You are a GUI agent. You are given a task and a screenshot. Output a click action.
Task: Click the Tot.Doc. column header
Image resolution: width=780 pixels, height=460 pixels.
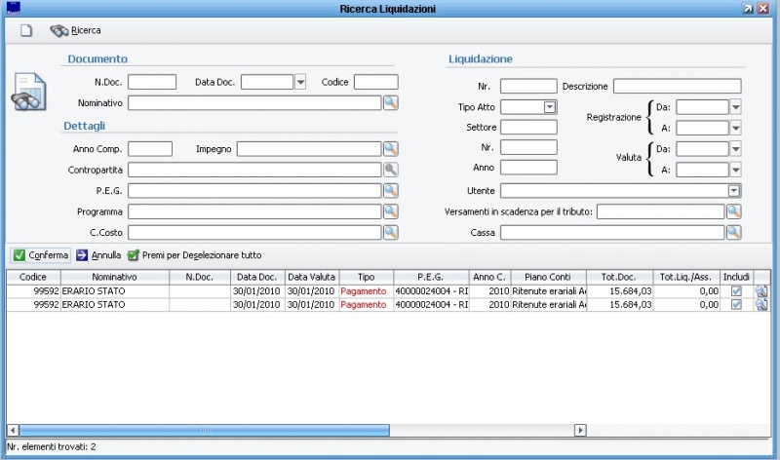coord(619,277)
